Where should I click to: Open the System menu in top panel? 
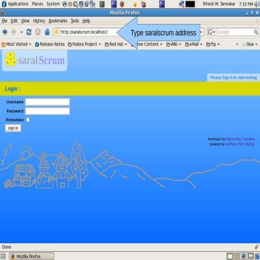(53, 4)
